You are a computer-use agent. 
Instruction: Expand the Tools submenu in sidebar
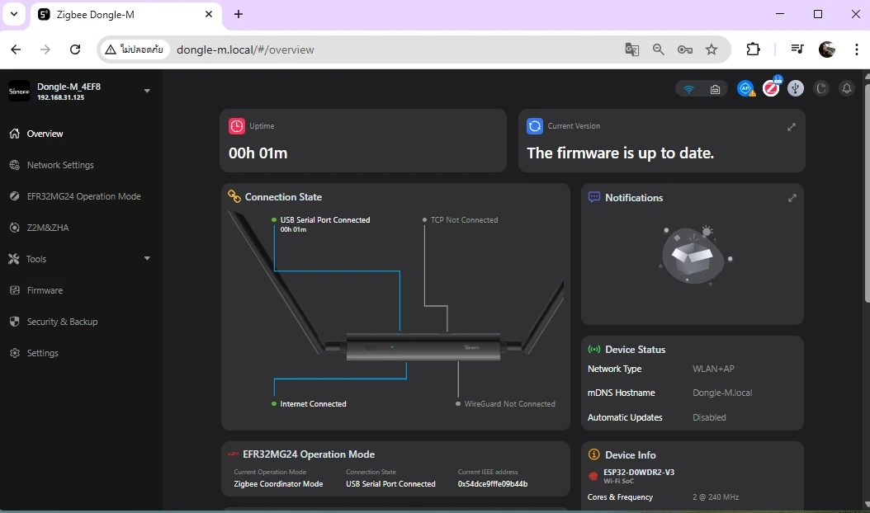tap(147, 259)
